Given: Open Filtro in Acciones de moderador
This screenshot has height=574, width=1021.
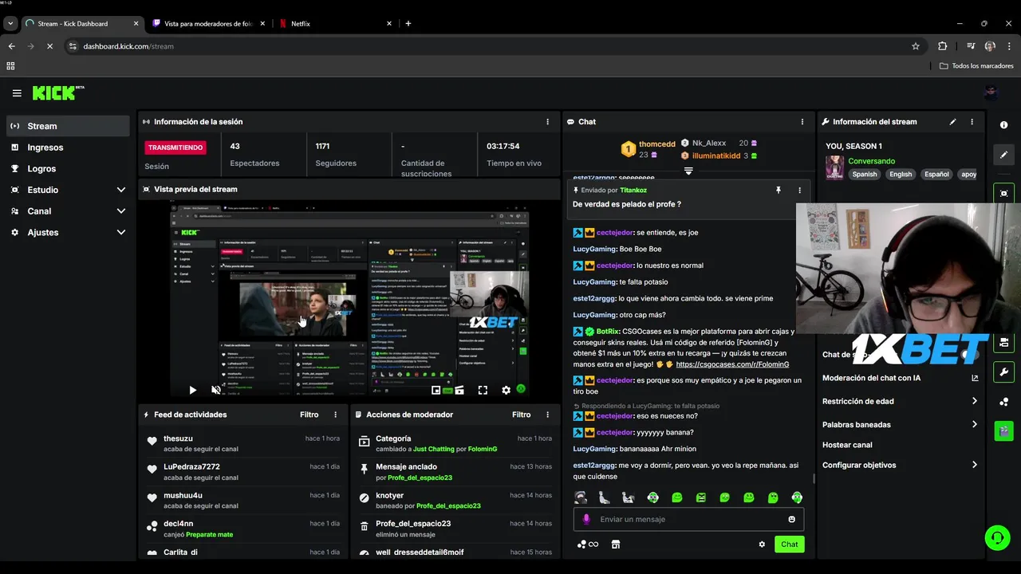Looking at the screenshot, I should click(x=522, y=415).
